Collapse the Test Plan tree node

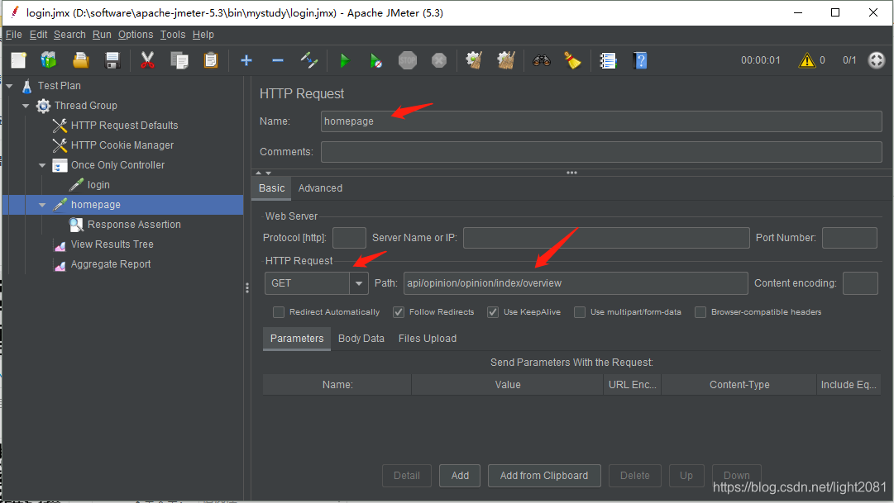click(10, 86)
